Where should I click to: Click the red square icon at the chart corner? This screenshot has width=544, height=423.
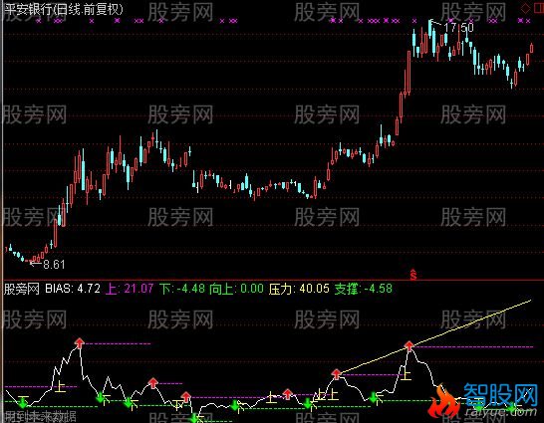(538, 9)
